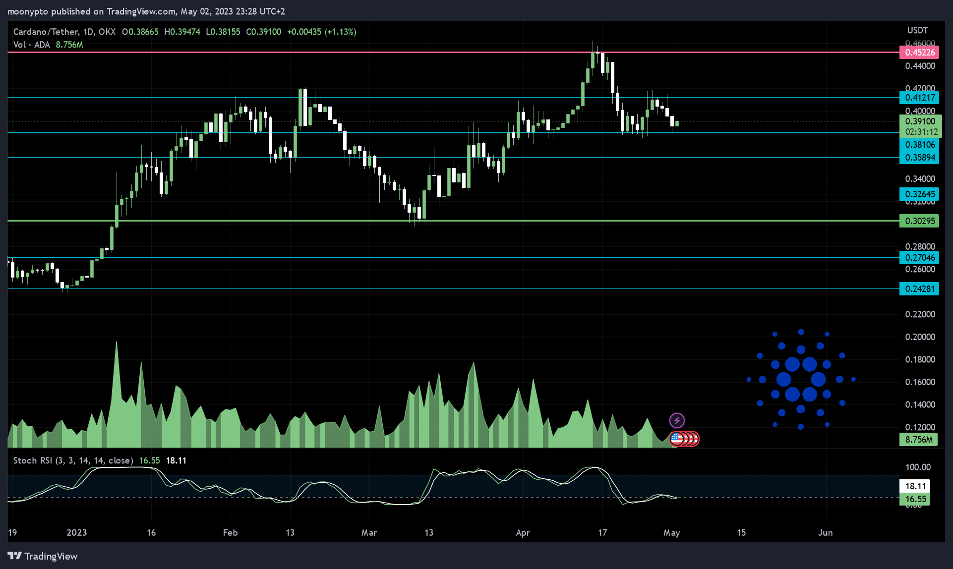Click the 100.00 Stoch RSI scale label

click(918, 467)
